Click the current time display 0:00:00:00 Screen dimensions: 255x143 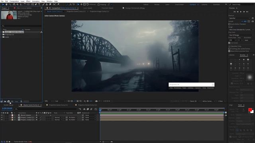(x=7, y=108)
